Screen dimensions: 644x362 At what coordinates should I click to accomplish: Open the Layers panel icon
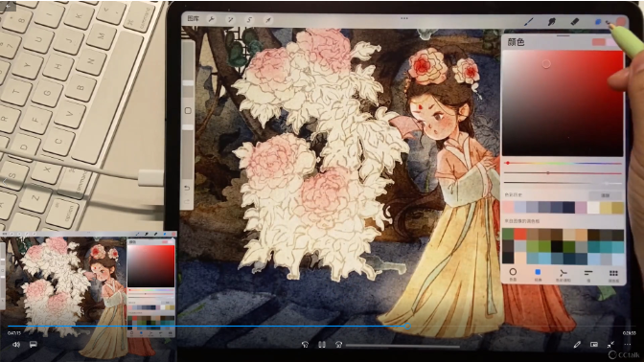[x=598, y=22]
